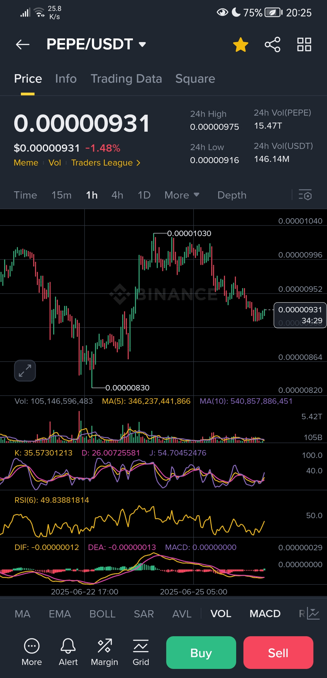Open the More options icon at bottom
327x678 pixels.
pyautogui.click(x=32, y=652)
